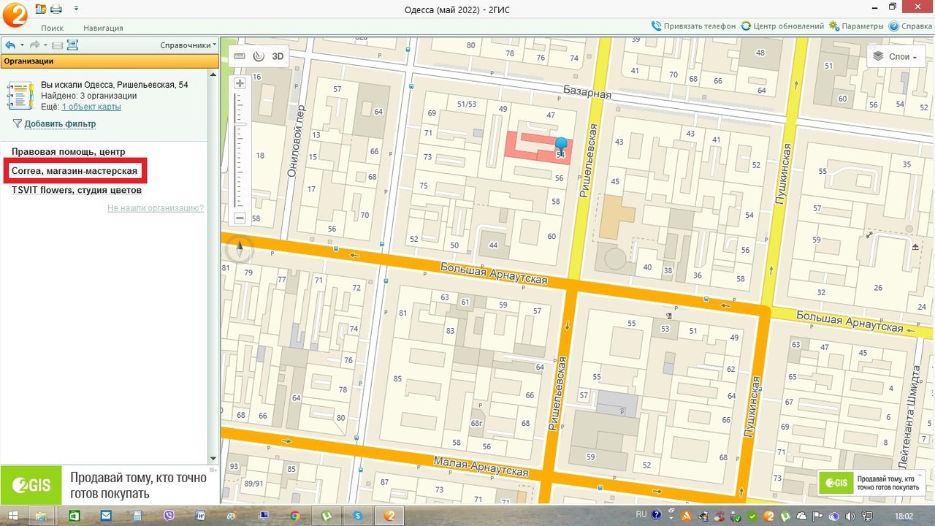Click the «1 объект карты» link
This screenshot has width=935, height=526.
point(91,107)
